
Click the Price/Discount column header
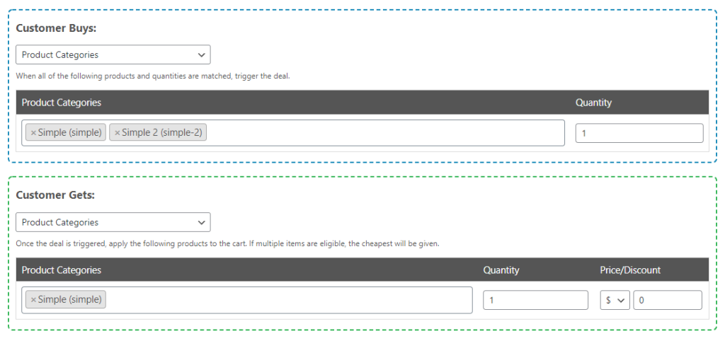click(x=630, y=270)
